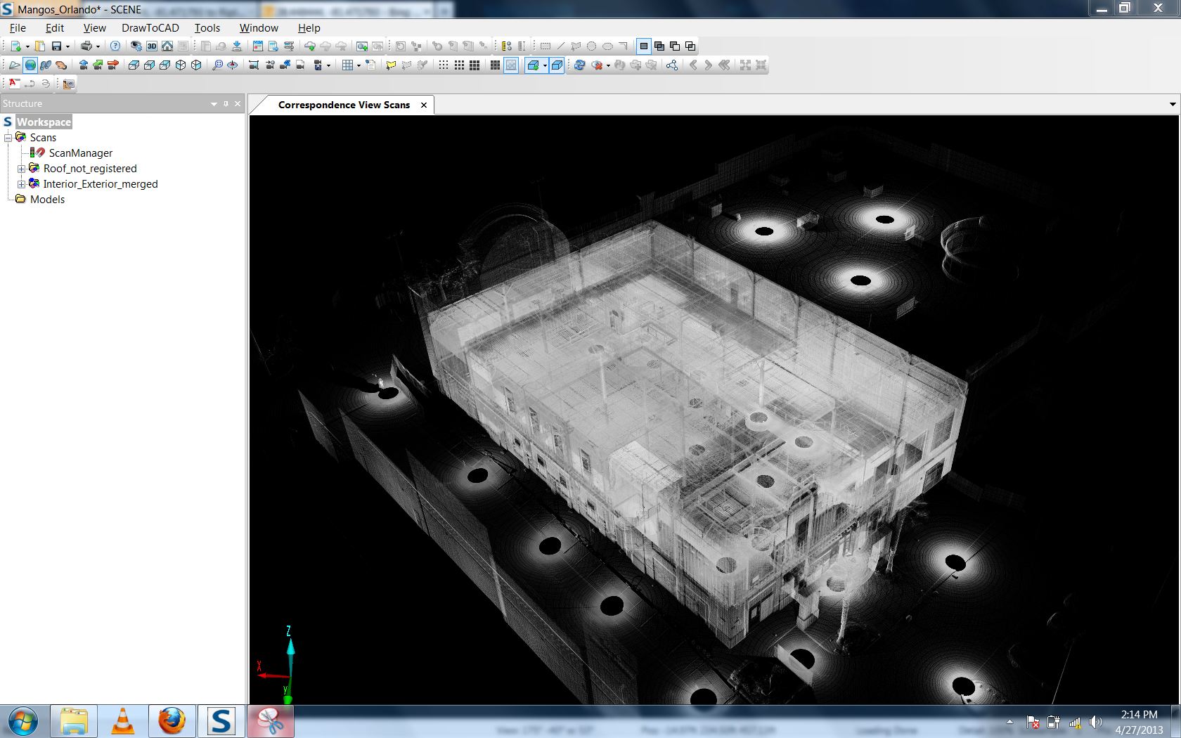
Task: Open the Help question mark icon
Action: pyautogui.click(x=115, y=46)
